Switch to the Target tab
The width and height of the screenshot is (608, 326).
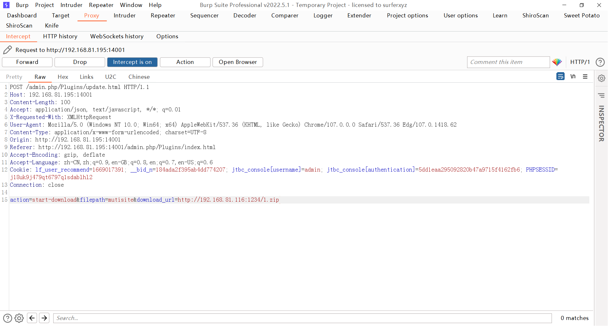pos(60,16)
